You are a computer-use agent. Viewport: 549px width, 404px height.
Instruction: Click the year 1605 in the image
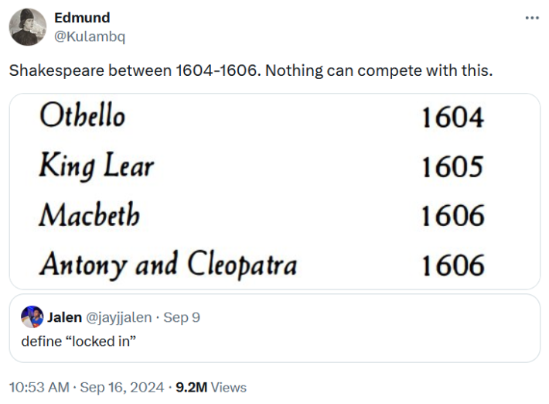452,166
